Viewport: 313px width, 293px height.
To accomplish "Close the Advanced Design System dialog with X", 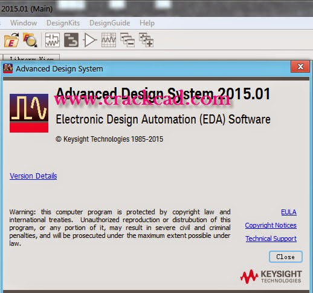I will coord(300,67).
